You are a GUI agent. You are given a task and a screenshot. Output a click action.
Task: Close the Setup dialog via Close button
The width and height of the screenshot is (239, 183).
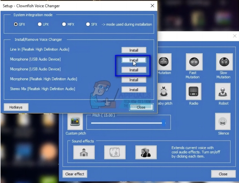coord(141,107)
